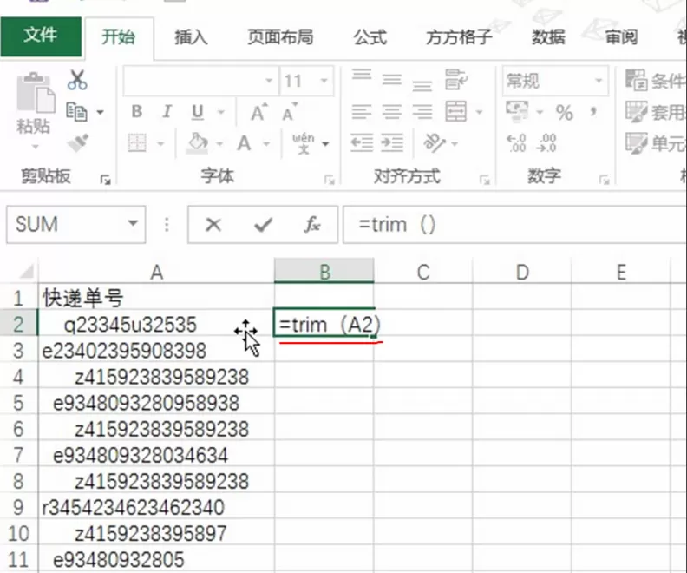Viewport: 687px width, 573px height.
Task: Launch the 对齐方式 alignment dialog launcher
Action: click(484, 179)
